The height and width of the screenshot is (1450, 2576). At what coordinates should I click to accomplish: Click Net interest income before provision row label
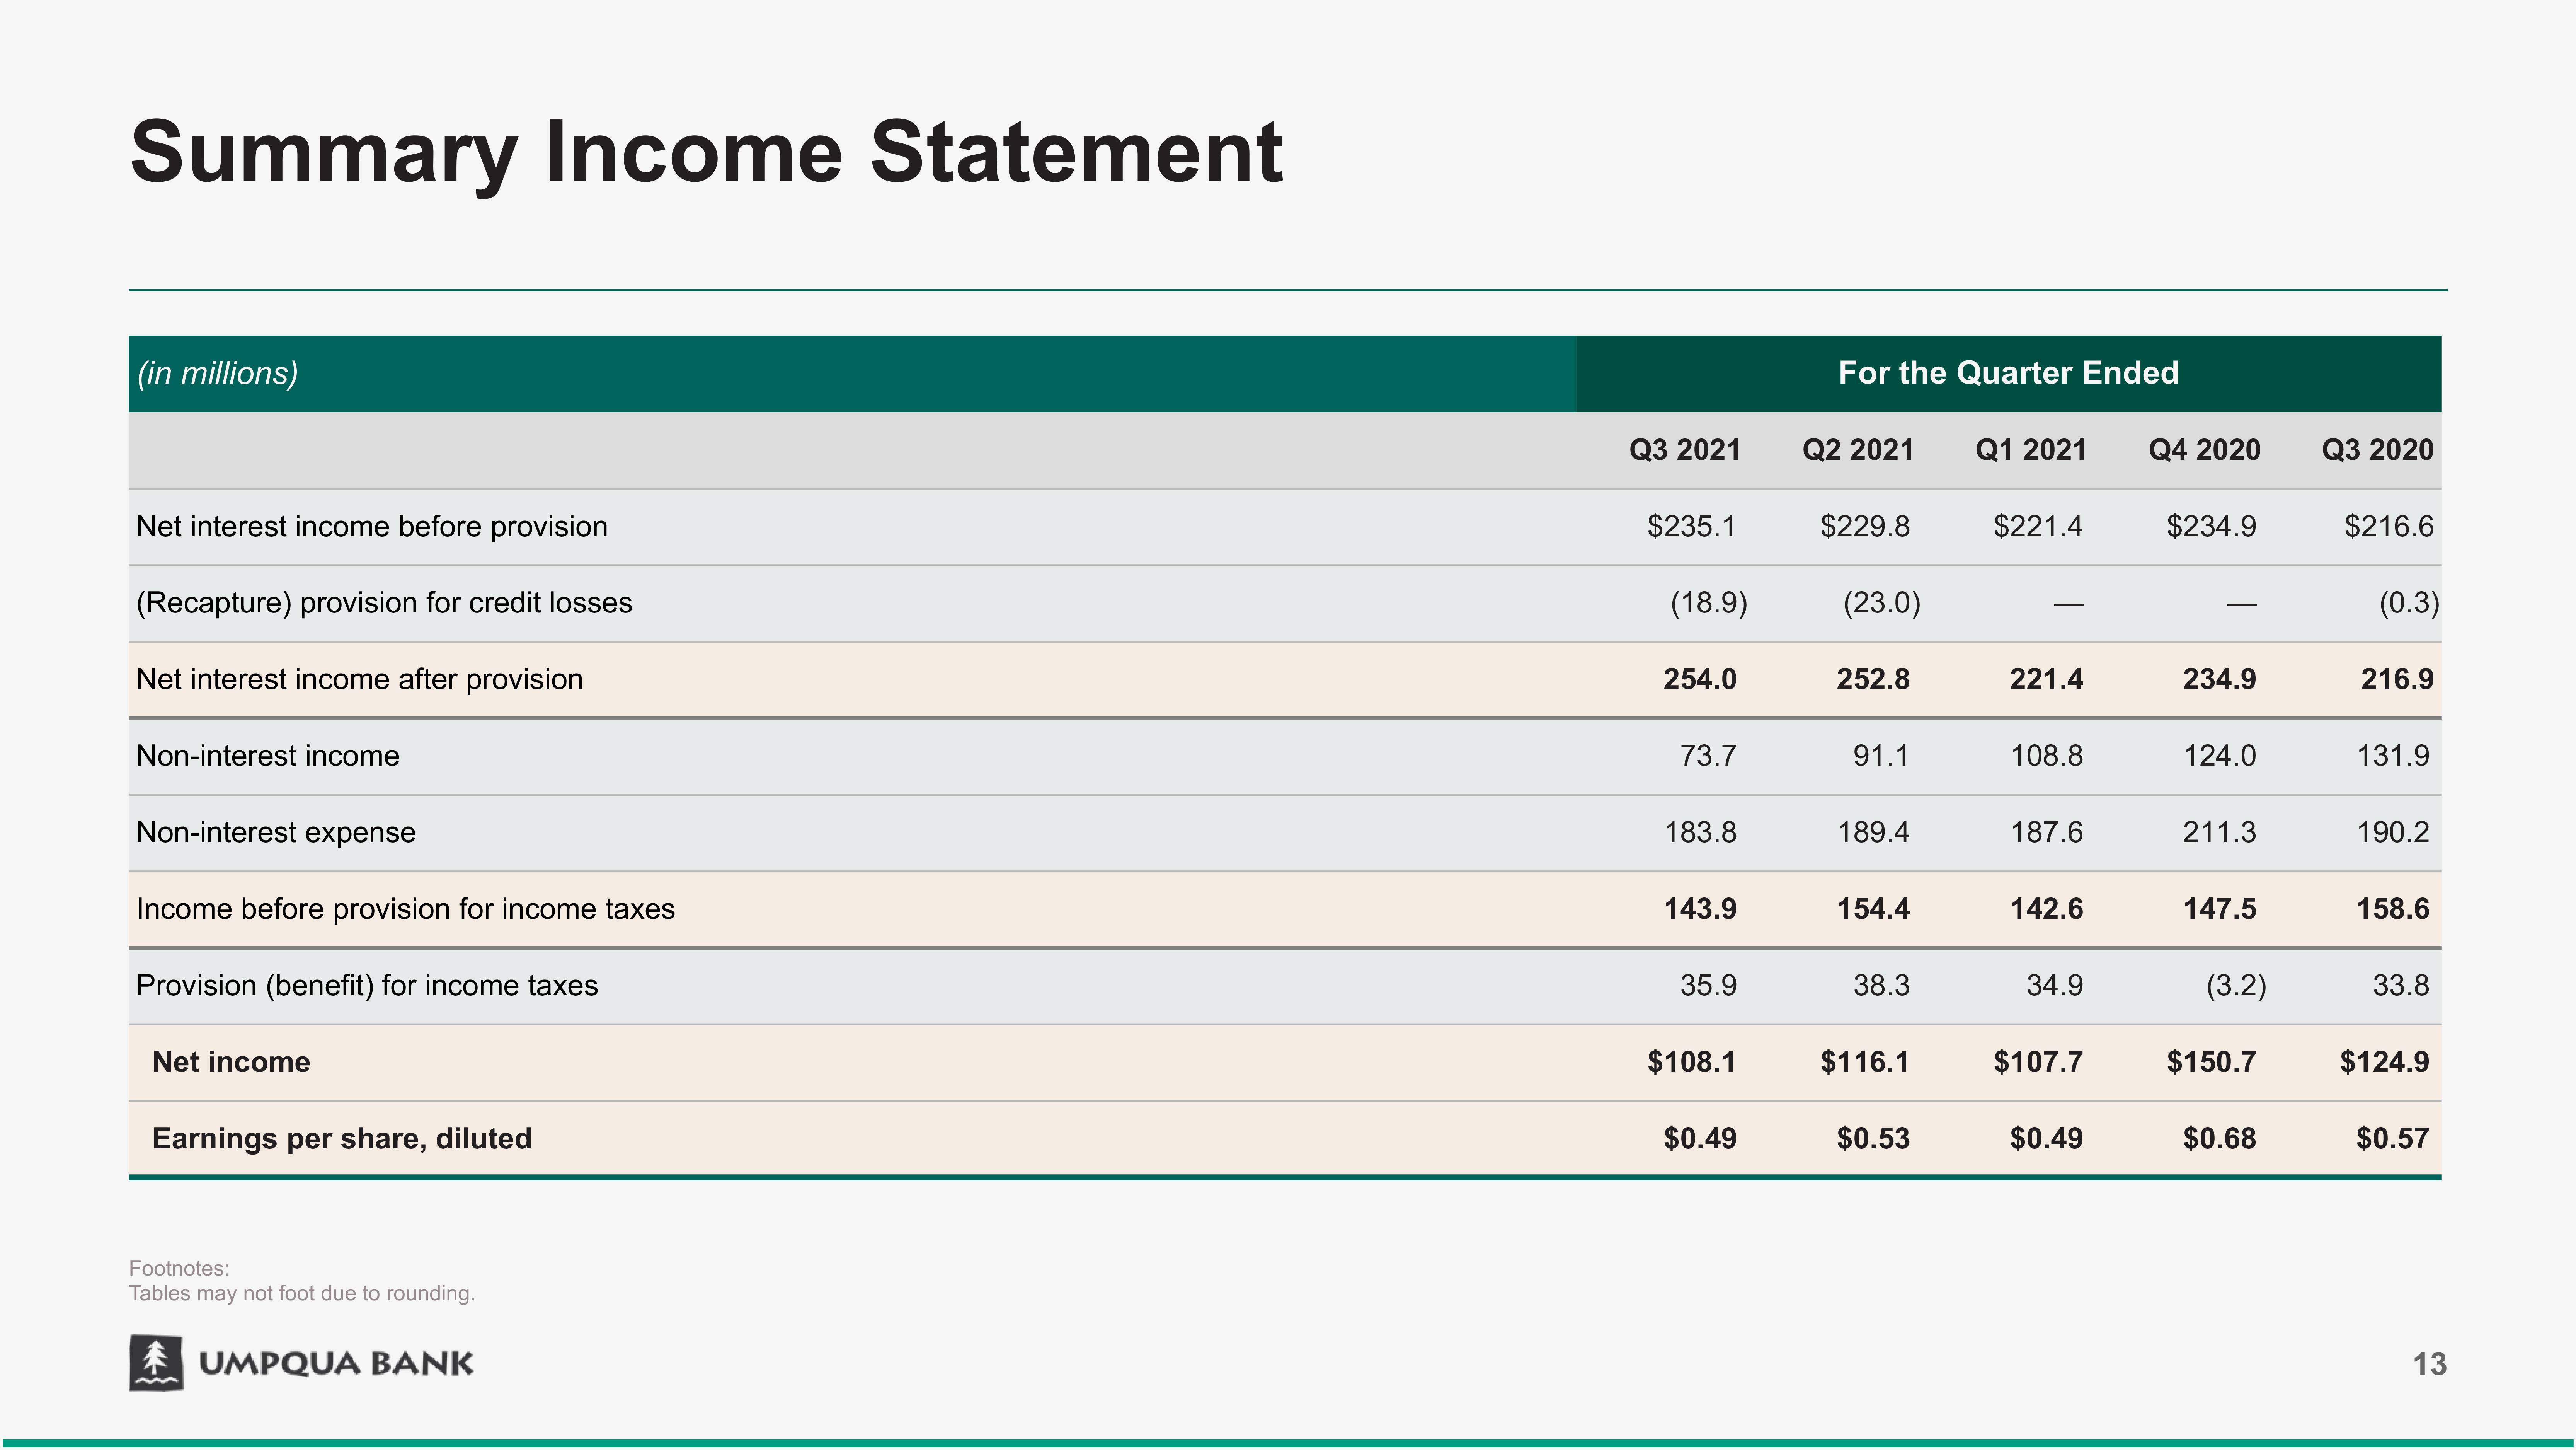pyautogui.click(x=371, y=526)
